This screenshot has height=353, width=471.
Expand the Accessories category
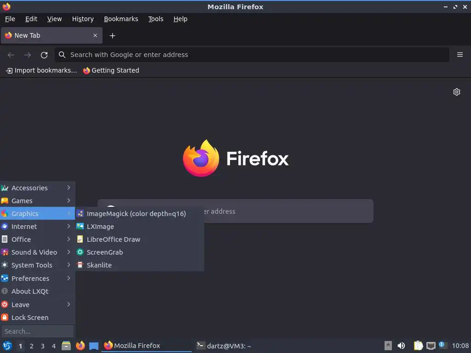click(37, 188)
